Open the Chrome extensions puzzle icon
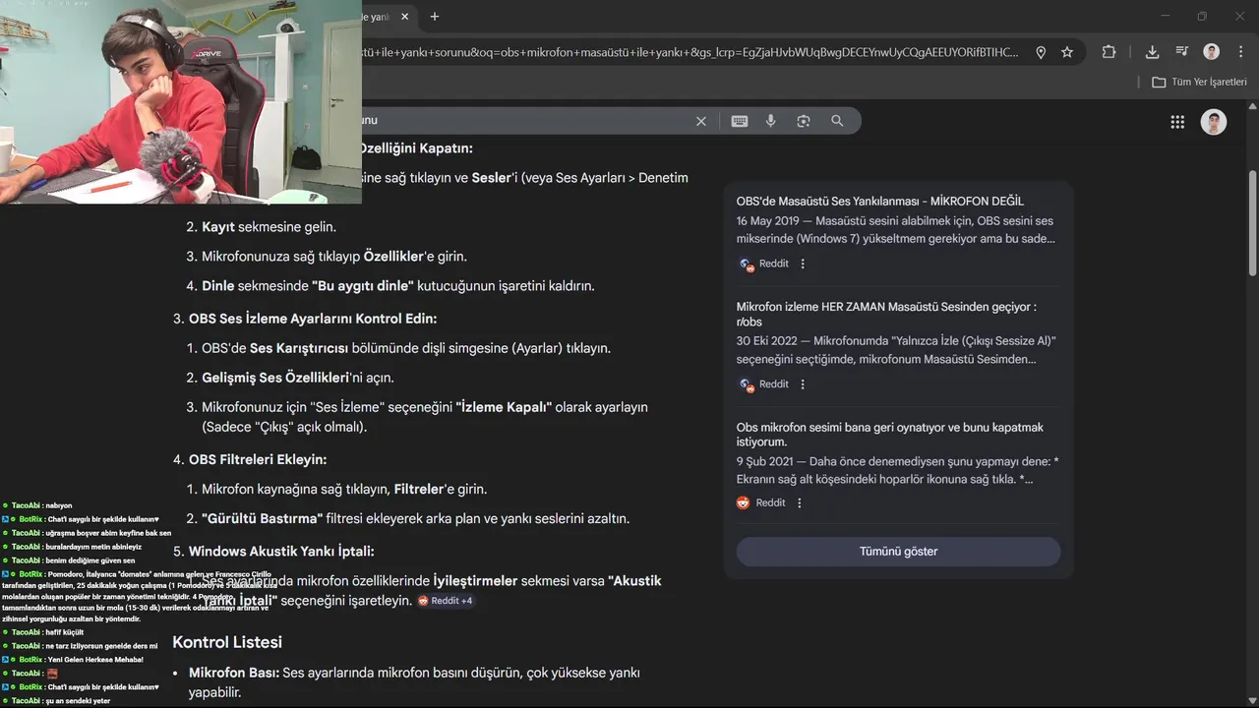The width and height of the screenshot is (1259, 708). coord(1109,52)
